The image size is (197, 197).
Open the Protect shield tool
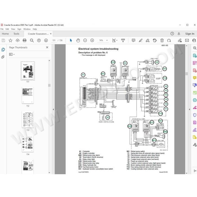(195, 115)
